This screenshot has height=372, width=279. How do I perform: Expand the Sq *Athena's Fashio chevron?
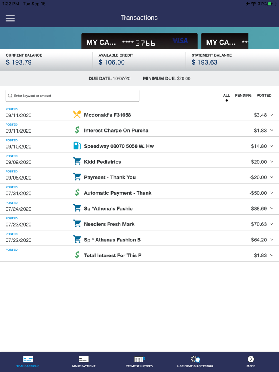272,208
